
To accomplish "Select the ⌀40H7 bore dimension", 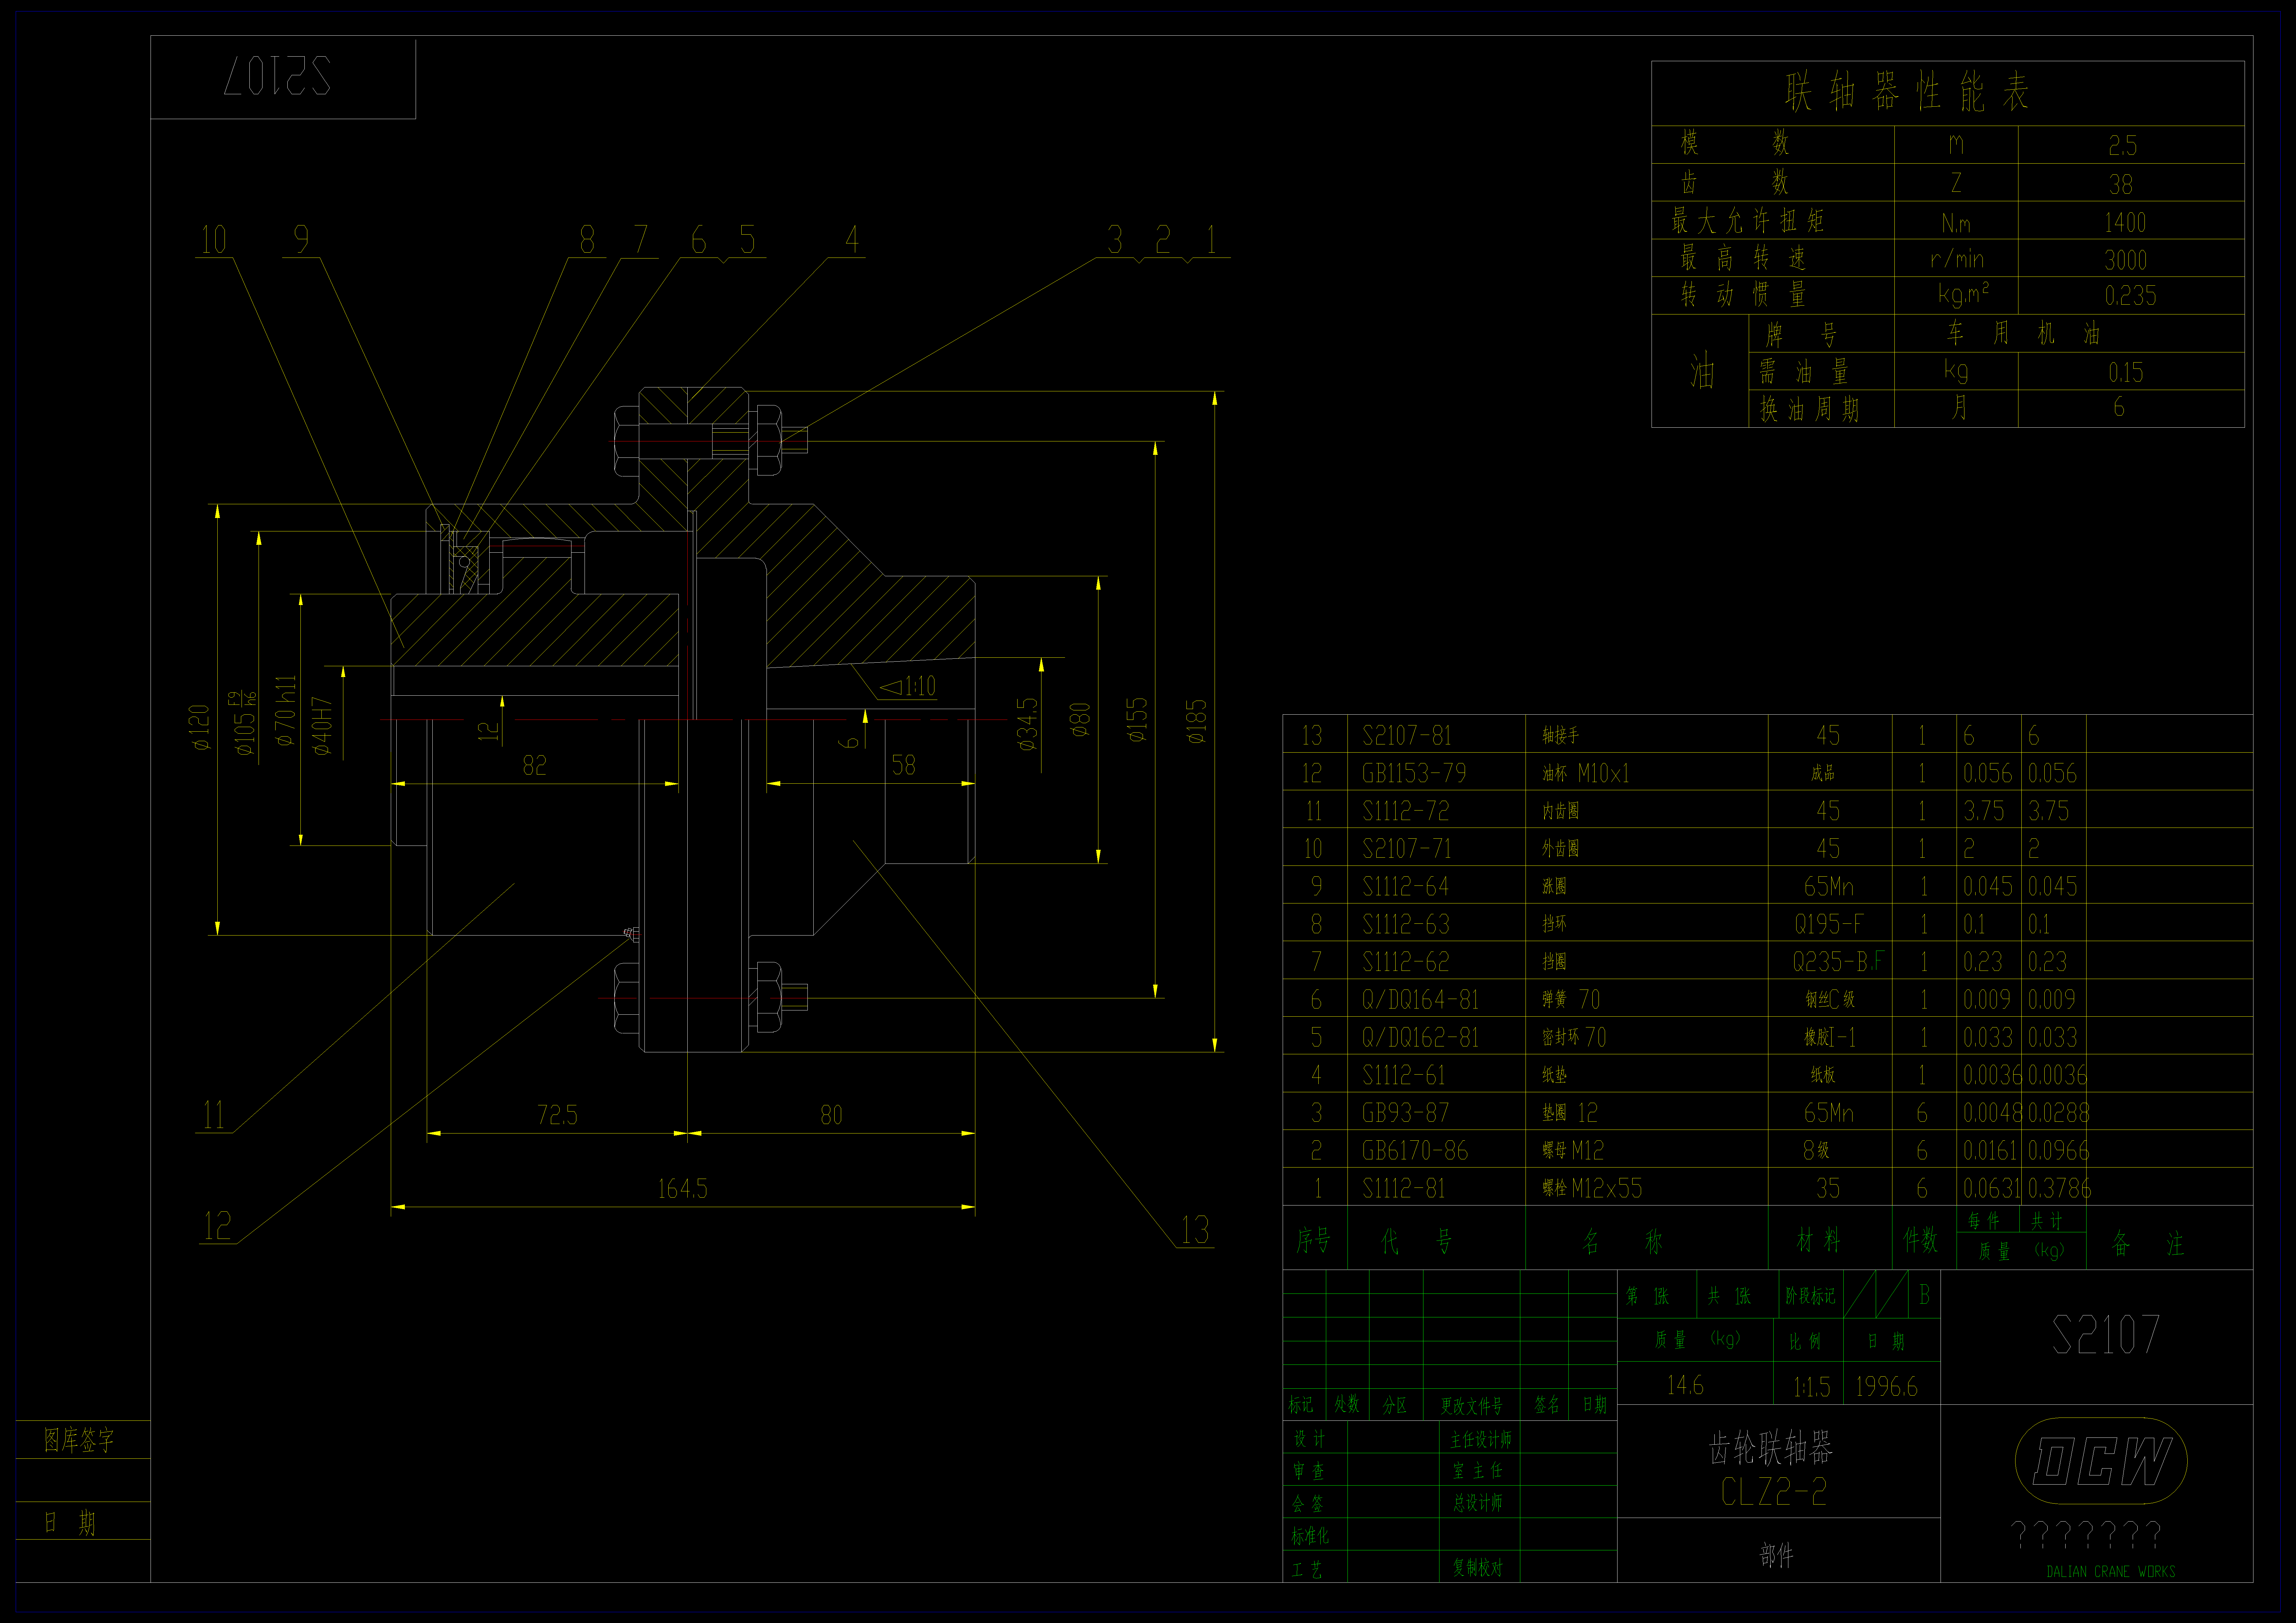I will (x=321, y=726).
